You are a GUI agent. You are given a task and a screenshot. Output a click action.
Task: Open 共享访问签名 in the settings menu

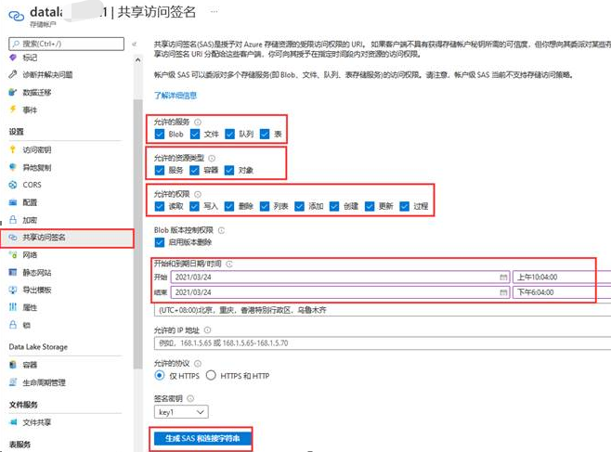pyautogui.click(x=44, y=238)
